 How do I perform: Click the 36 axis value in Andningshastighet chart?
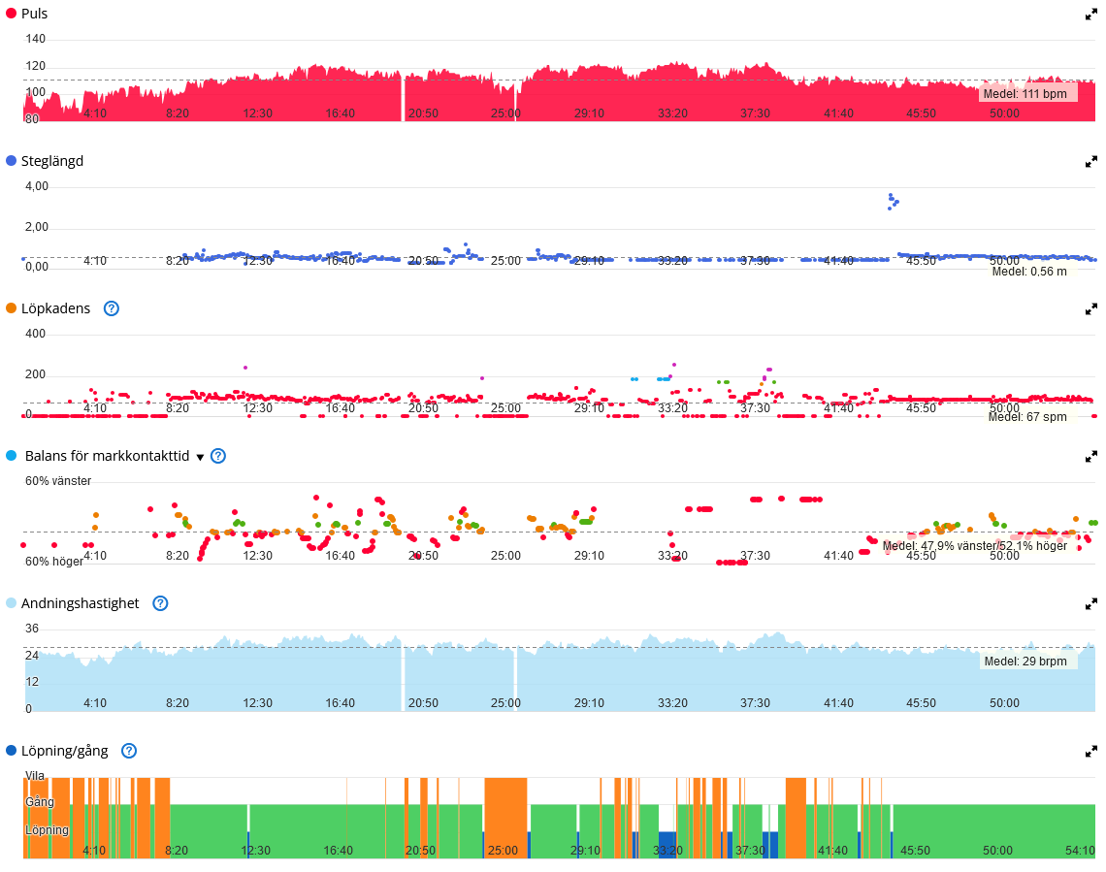tap(32, 629)
